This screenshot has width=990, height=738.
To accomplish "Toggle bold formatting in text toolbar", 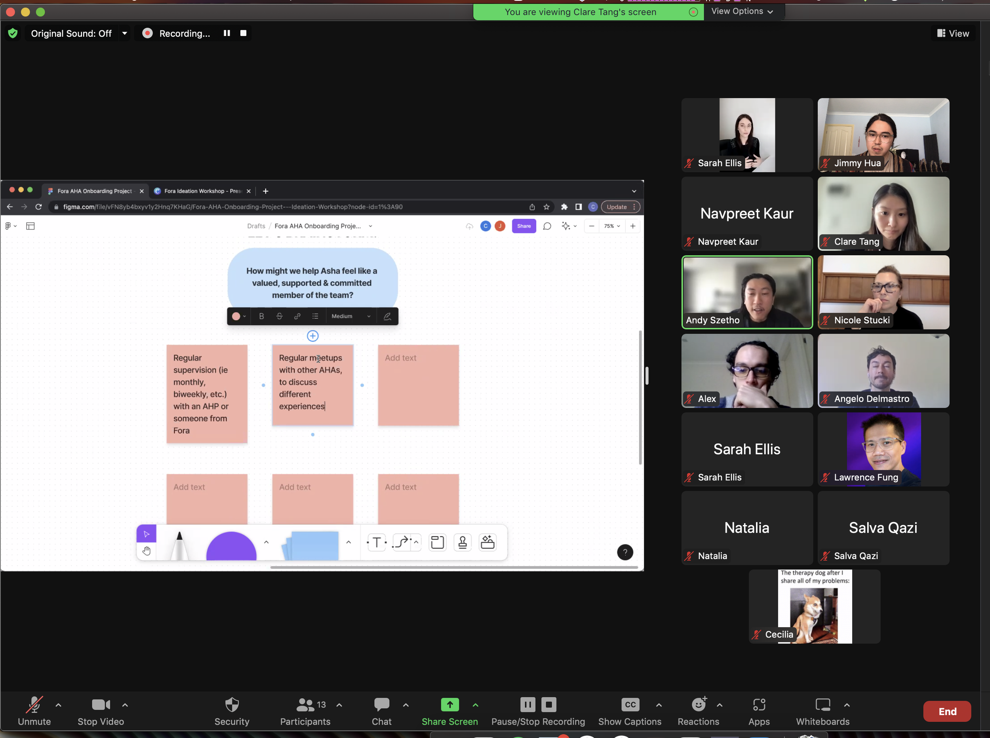I will pyautogui.click(x=261, y=316).
